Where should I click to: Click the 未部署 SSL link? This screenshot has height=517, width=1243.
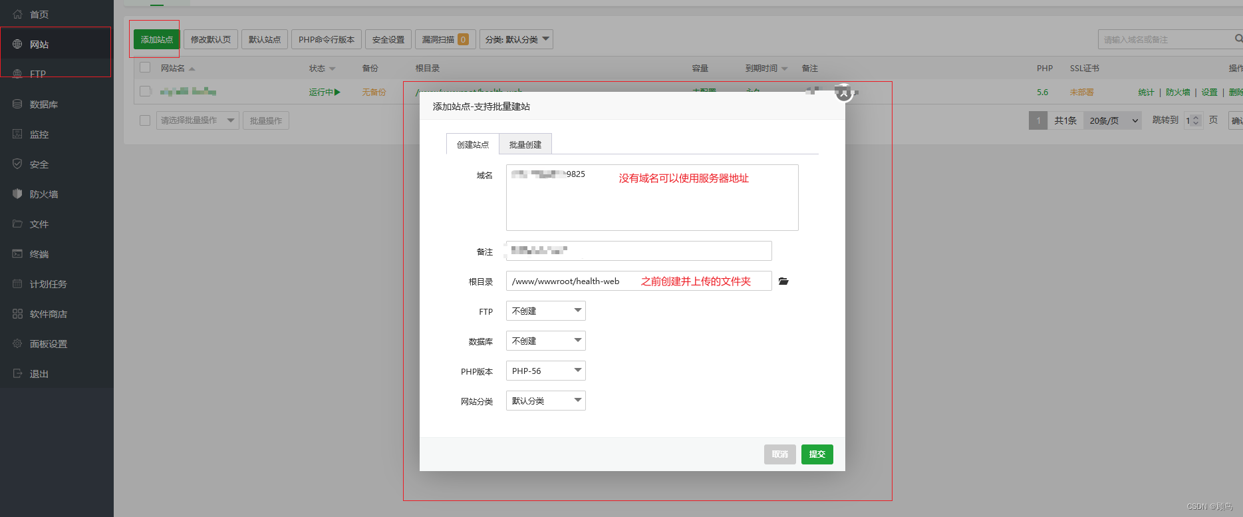point(1081,92)
